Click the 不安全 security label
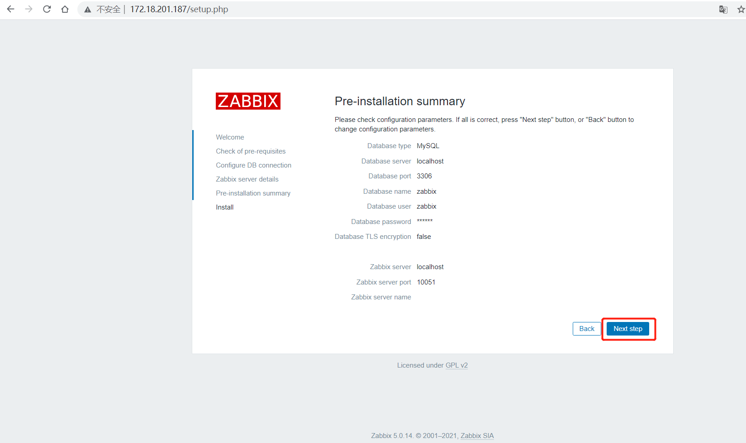 (x=109, y=9)
